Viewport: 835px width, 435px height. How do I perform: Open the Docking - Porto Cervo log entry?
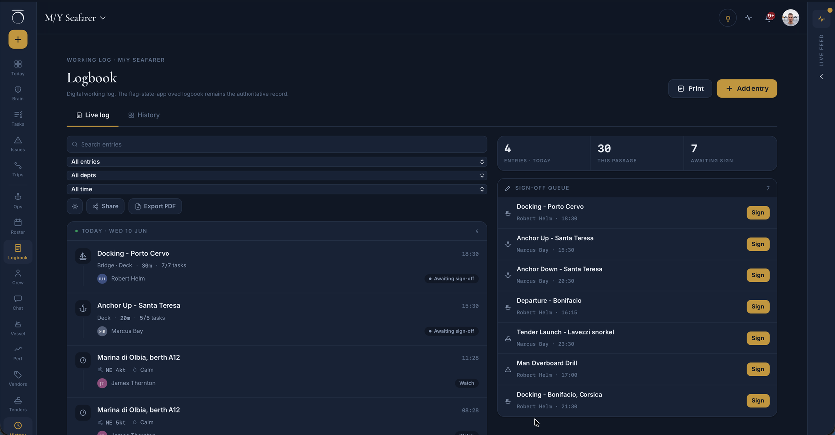click(277, 267)
